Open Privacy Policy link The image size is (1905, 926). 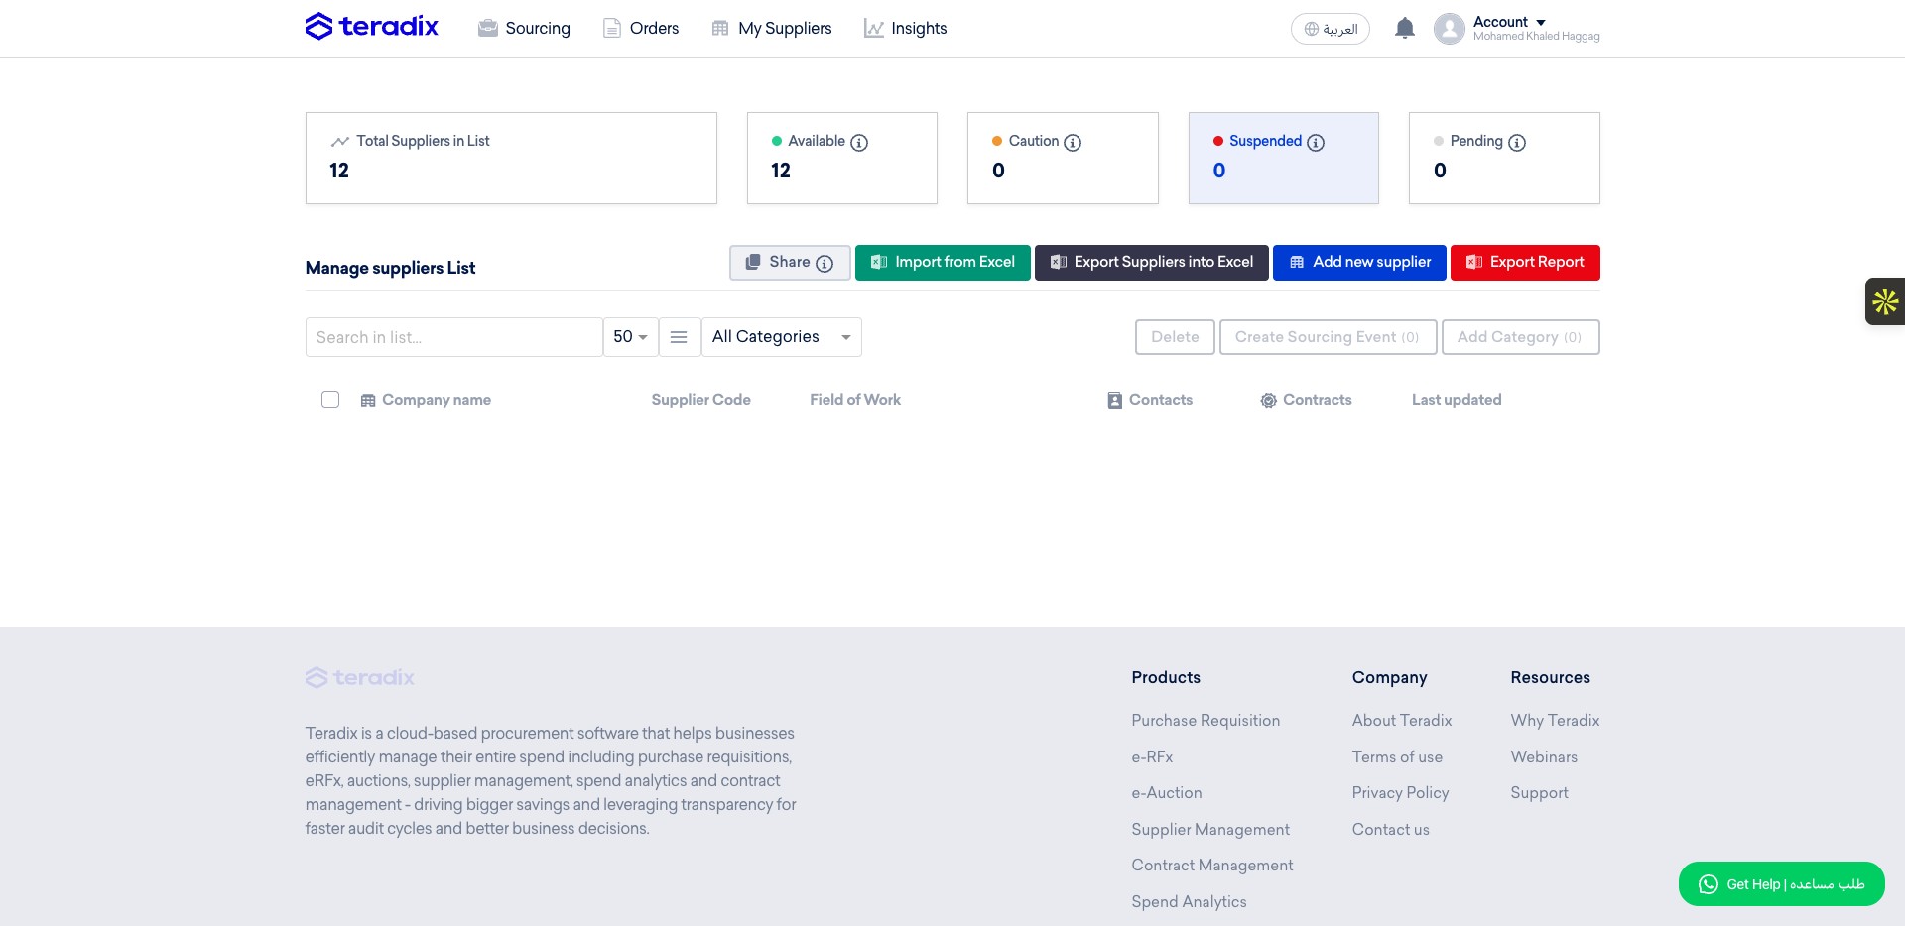pos(1400,793)
